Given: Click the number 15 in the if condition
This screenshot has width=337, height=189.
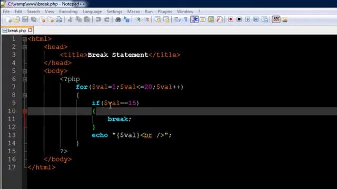Looking at the screenshot, I should (132, 103).
